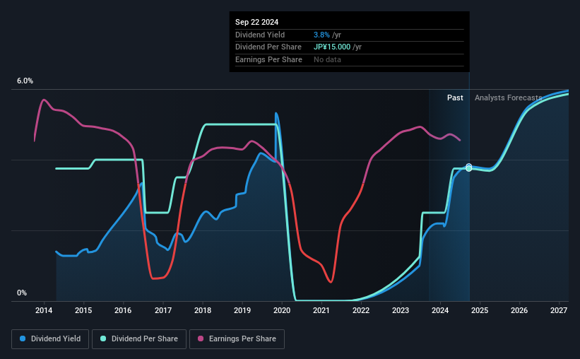Click the 'Past' label on chart
This screenshot has width=580, height=359.
click(x=455, y=98)
